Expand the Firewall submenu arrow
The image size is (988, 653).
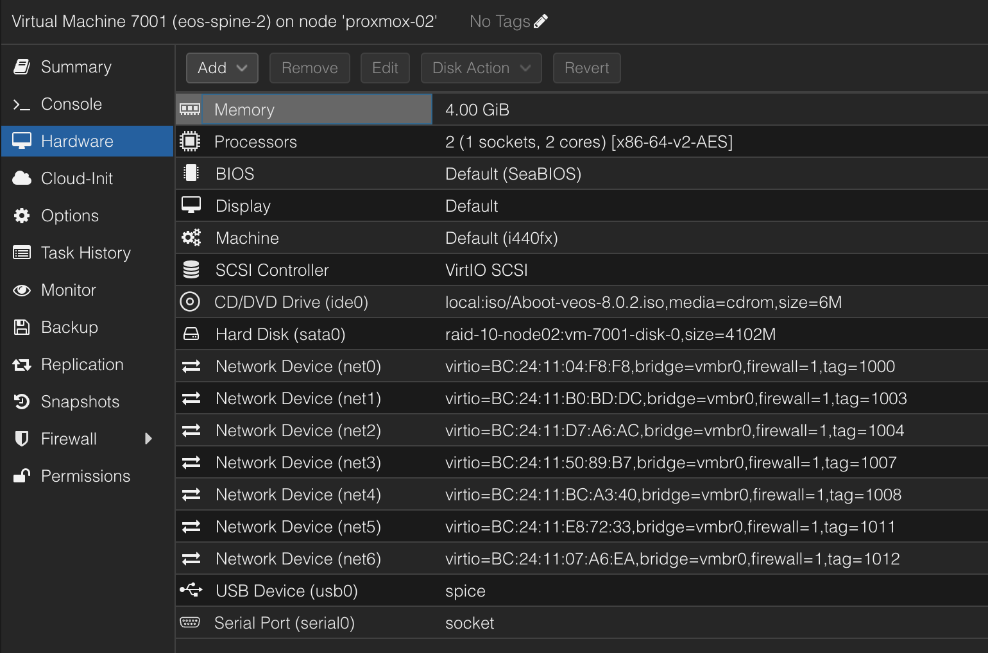(149, 439)
